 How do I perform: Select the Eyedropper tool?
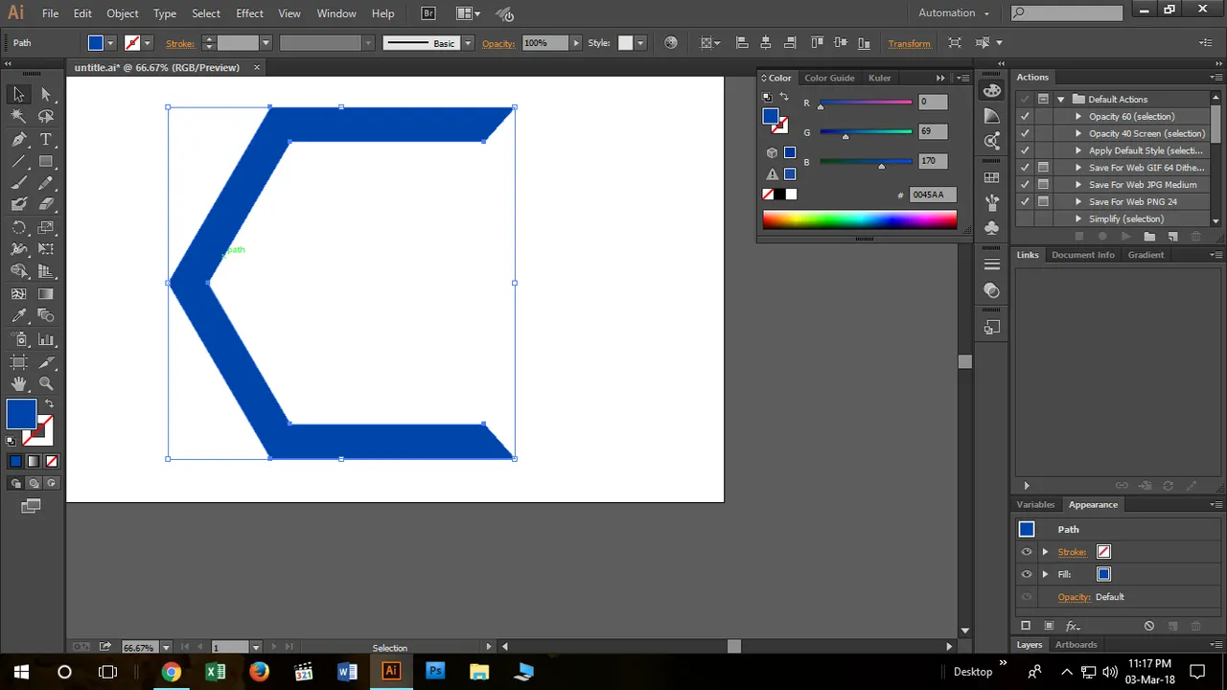(x=18, y=316)
